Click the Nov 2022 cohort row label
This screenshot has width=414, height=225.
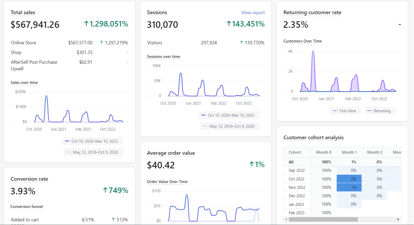297,187
